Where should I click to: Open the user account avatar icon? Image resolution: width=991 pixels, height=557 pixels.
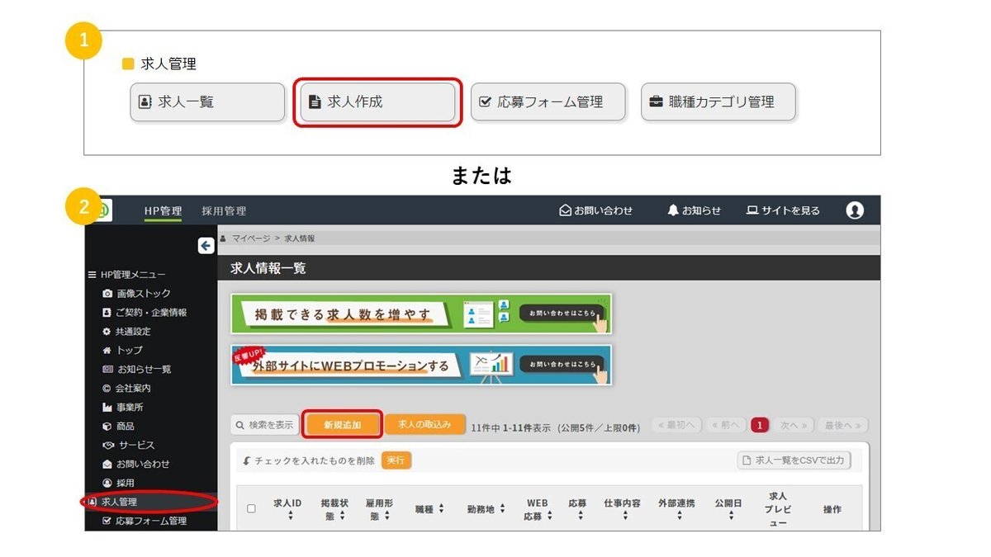[855, 210]
